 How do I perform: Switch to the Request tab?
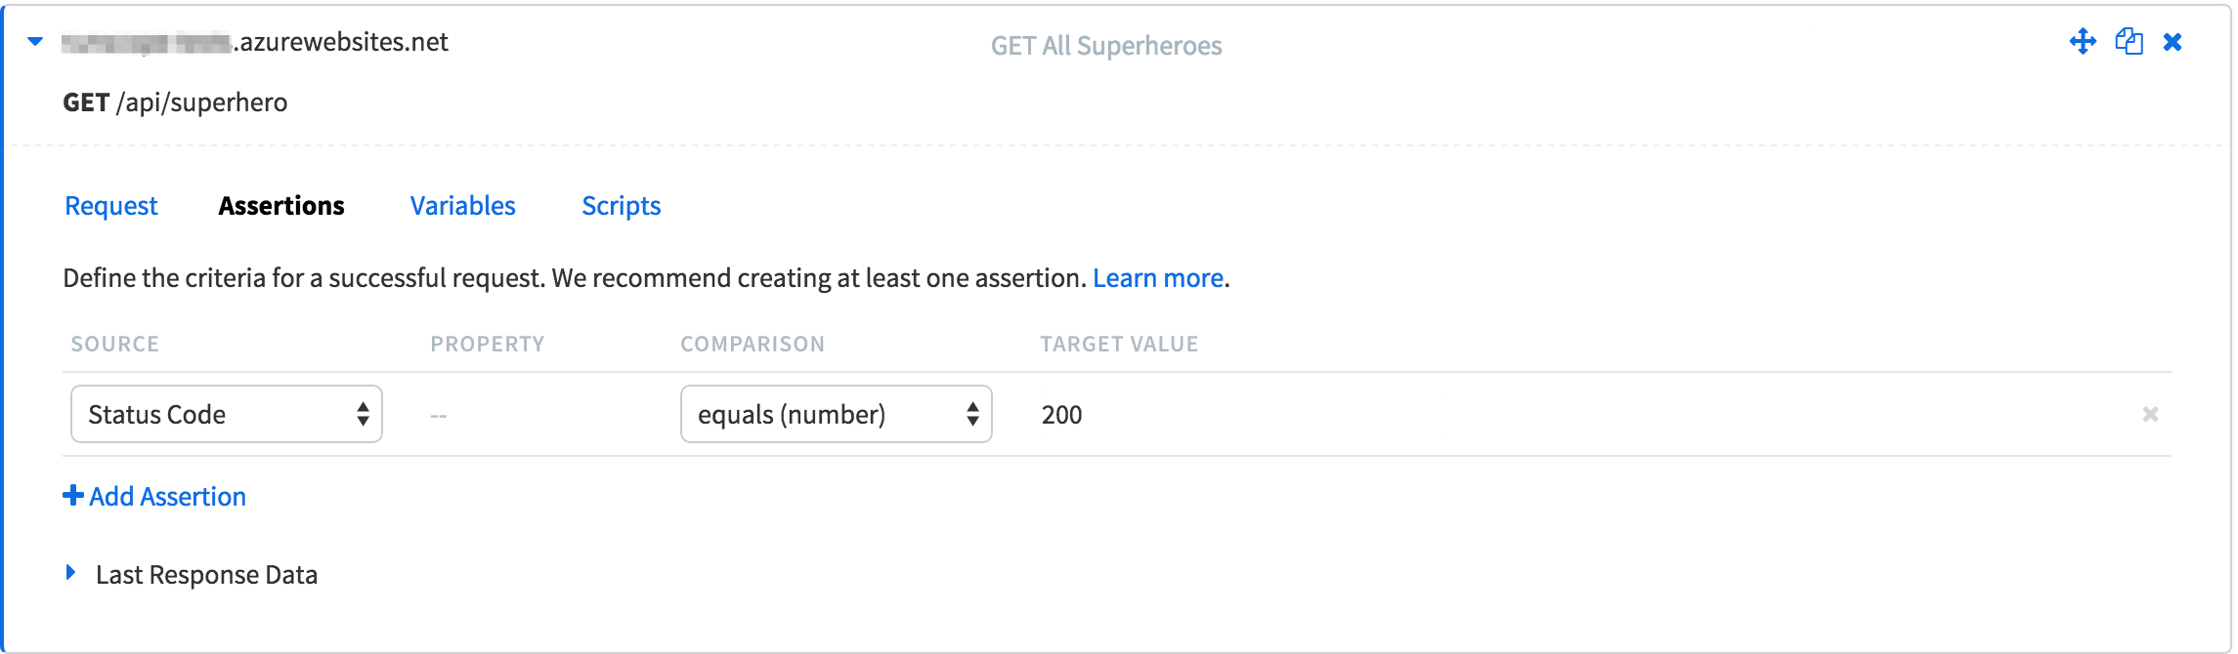111,206
